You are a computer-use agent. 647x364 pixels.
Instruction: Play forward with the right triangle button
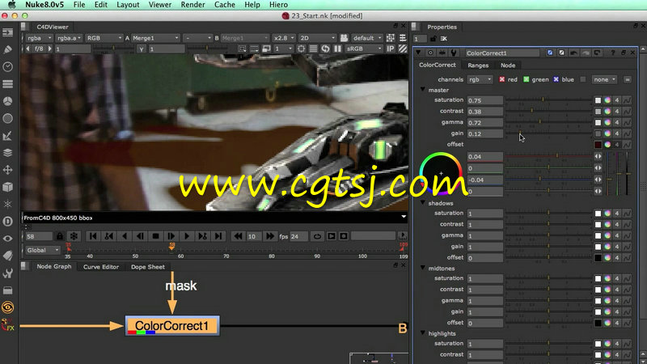[x=187, y=236]
